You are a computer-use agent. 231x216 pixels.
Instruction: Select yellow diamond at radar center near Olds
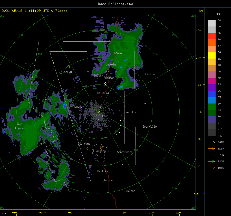tap(98, 112)
